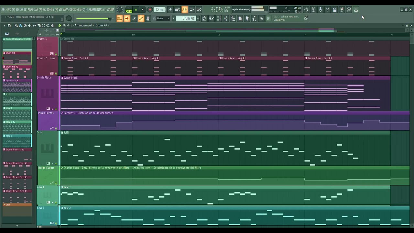Image resolution: width=414 pixels, height=233 pixels.
Task: Click the tempo field showing 85.000
Action: point(159,10)
